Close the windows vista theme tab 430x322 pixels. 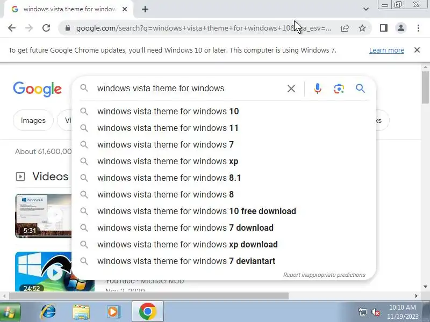[125, 9]
